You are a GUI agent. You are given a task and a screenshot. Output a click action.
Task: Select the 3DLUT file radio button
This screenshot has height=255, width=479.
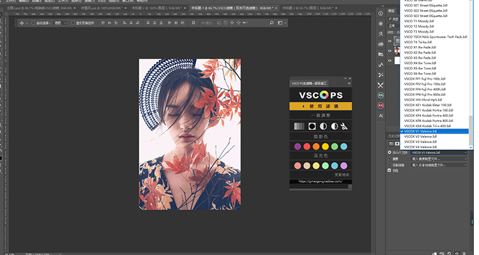point(390,152)
